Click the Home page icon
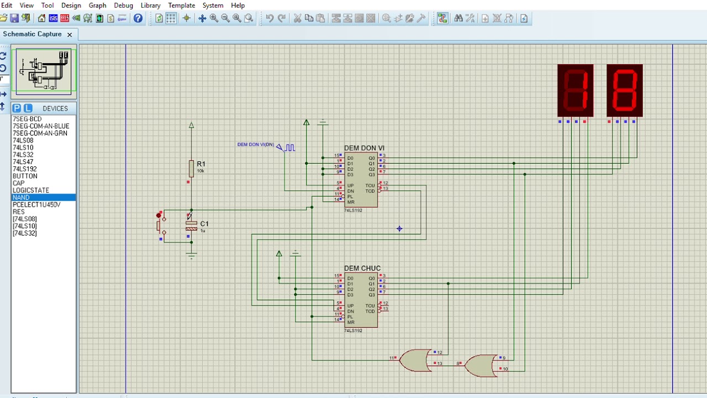The width and height of the screenshot is (707, 398). [x=42, y=18]
